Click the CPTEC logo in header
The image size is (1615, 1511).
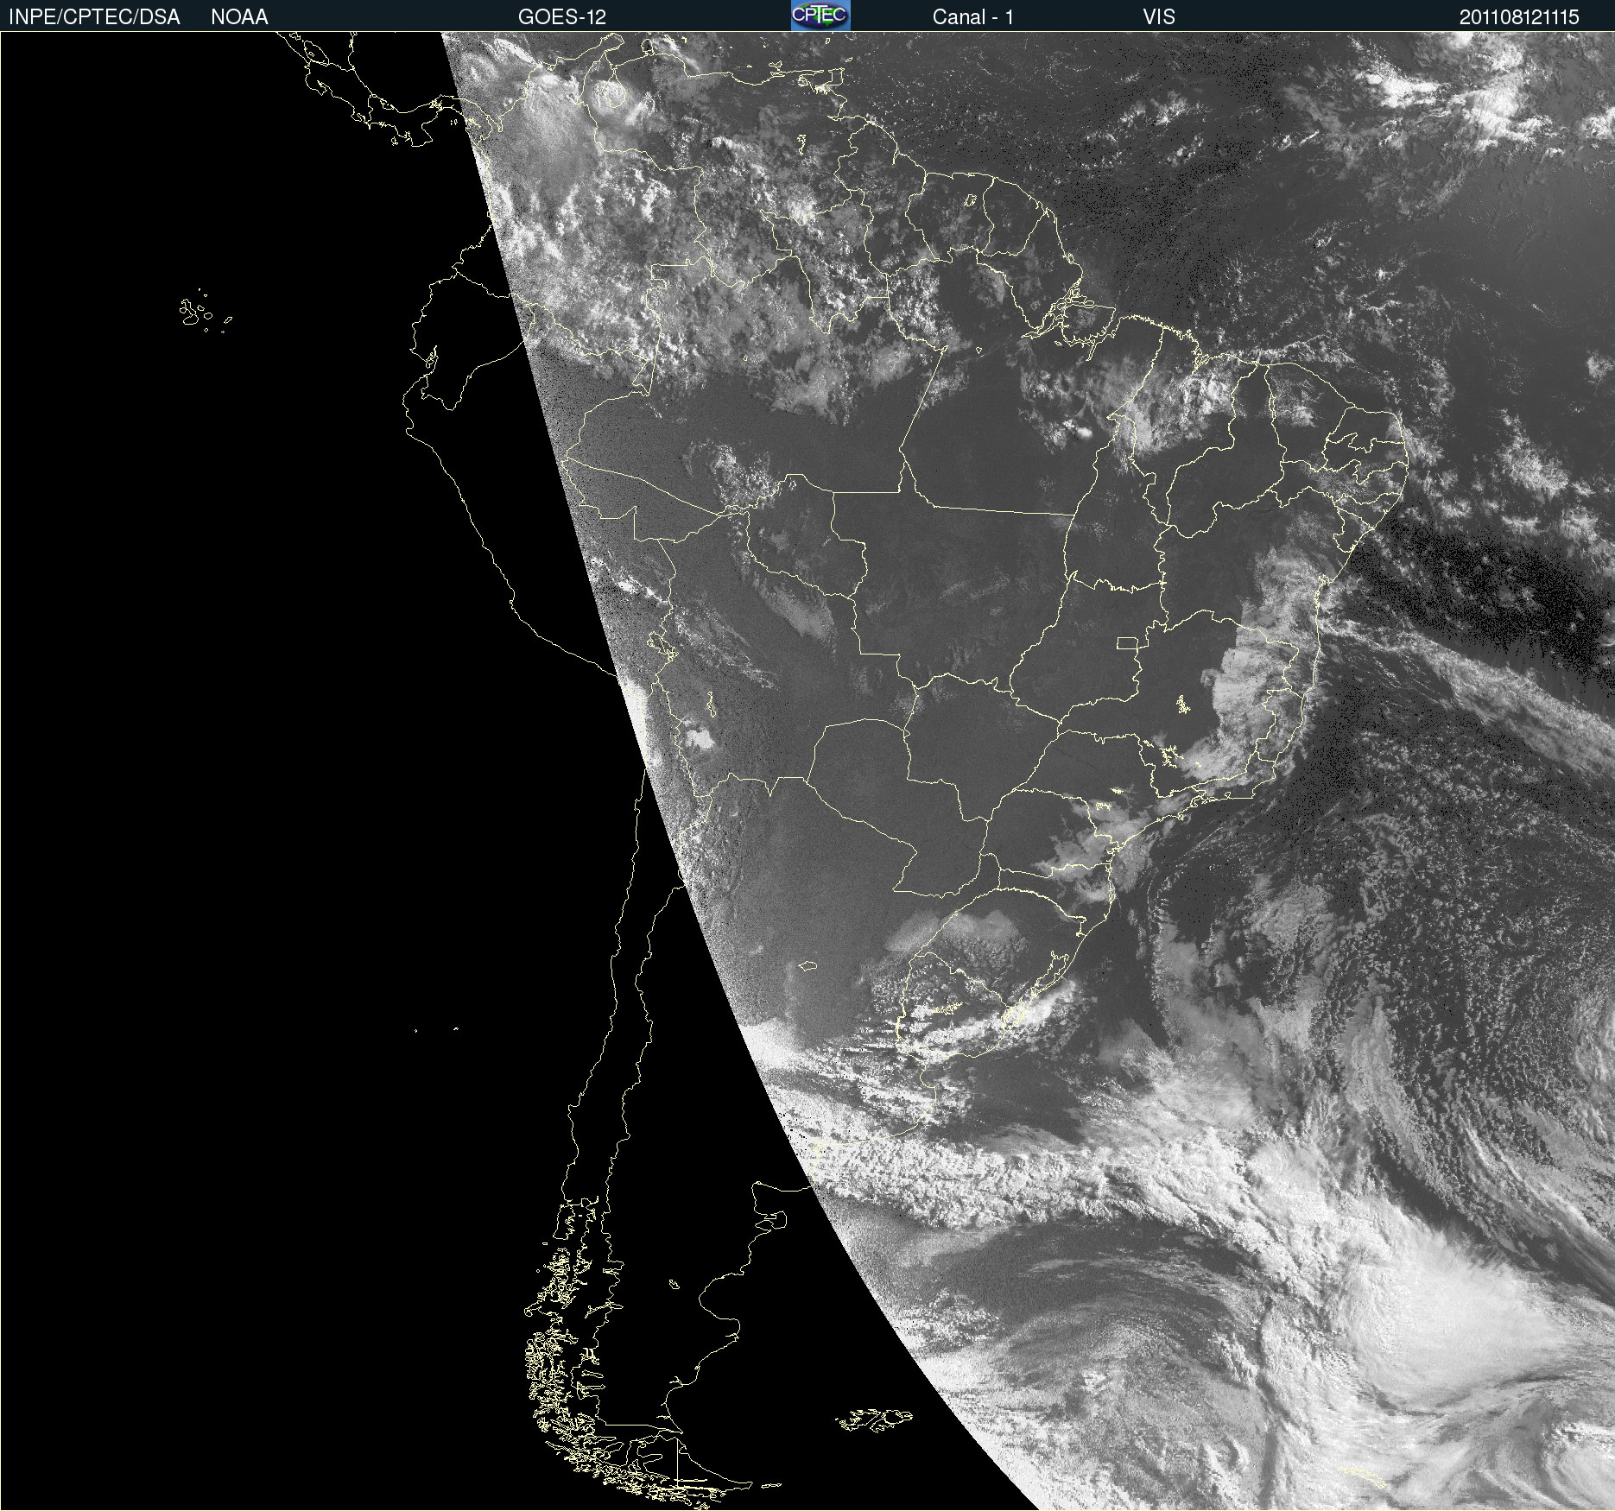pos(820,16)
